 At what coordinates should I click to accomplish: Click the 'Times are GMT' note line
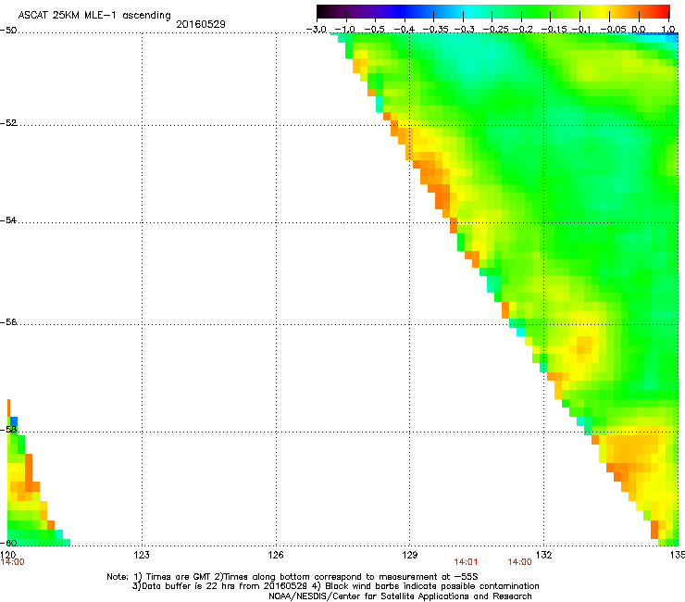click(293, 577)
